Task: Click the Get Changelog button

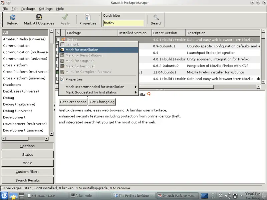Action: click(x=102, y=102)
